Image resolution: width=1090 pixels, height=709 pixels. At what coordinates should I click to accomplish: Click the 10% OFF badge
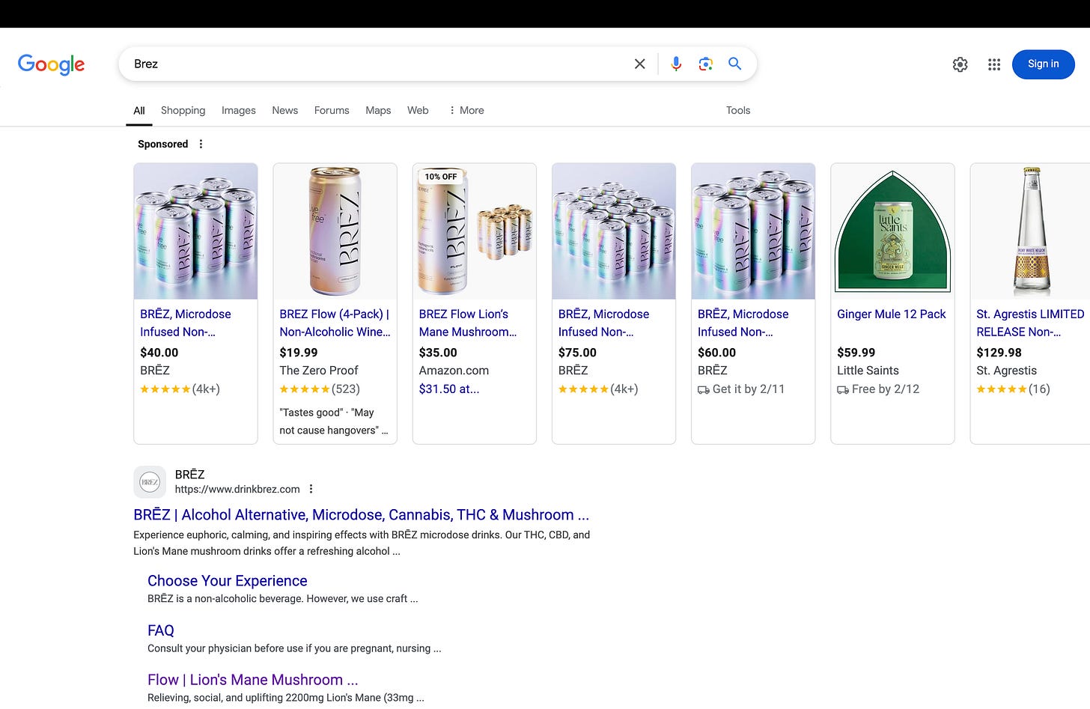(x=441, y=177)
